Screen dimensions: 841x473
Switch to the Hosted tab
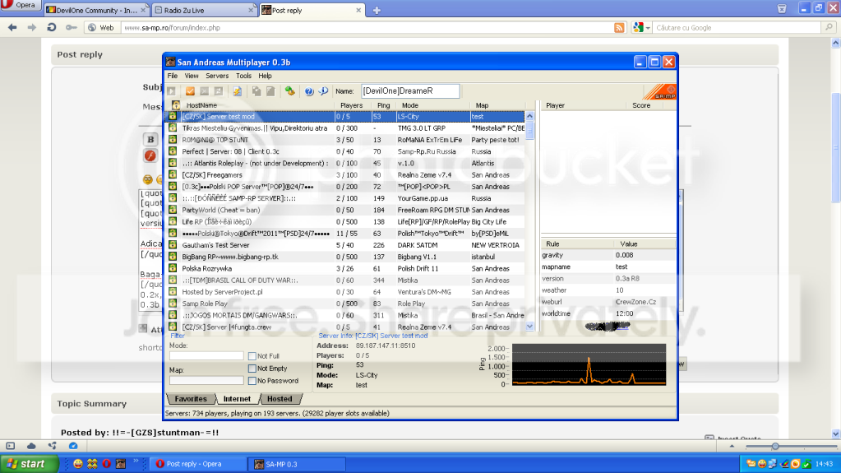click(x=280, y=399)
